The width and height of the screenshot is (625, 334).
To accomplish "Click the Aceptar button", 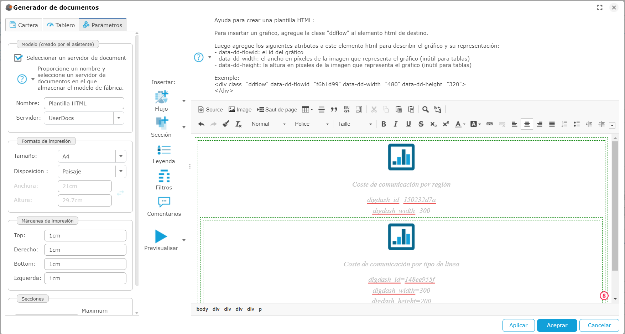I will point(557,325).
